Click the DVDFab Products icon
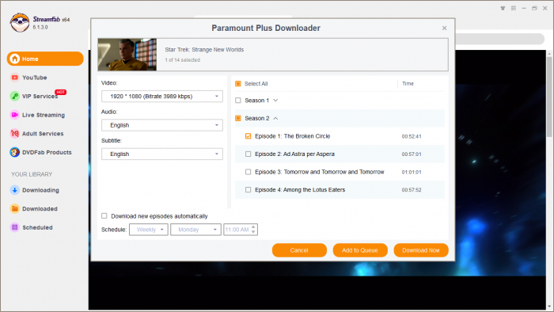 point(15,152)
